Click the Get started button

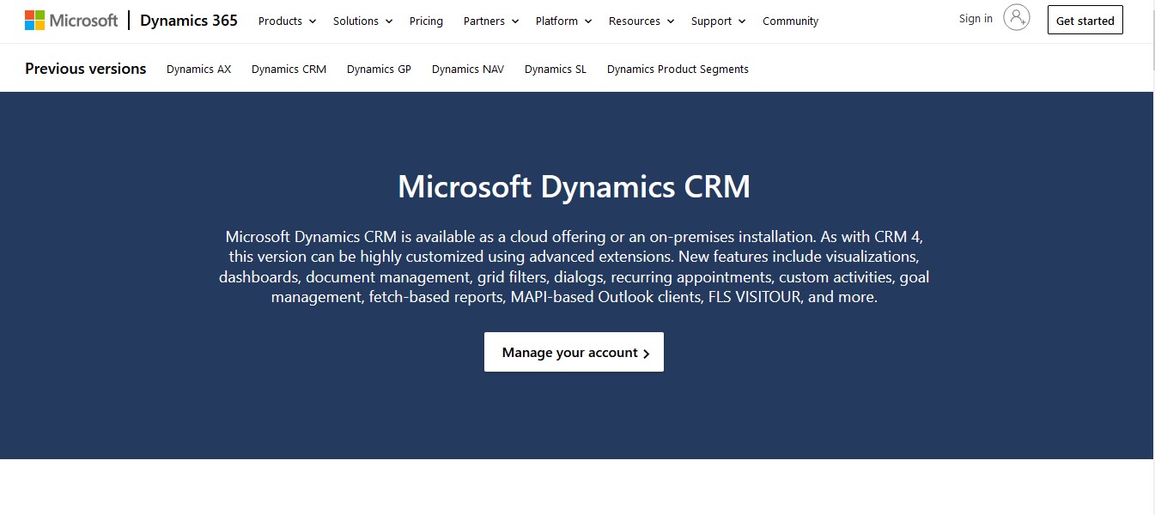tap(1085, 20)
